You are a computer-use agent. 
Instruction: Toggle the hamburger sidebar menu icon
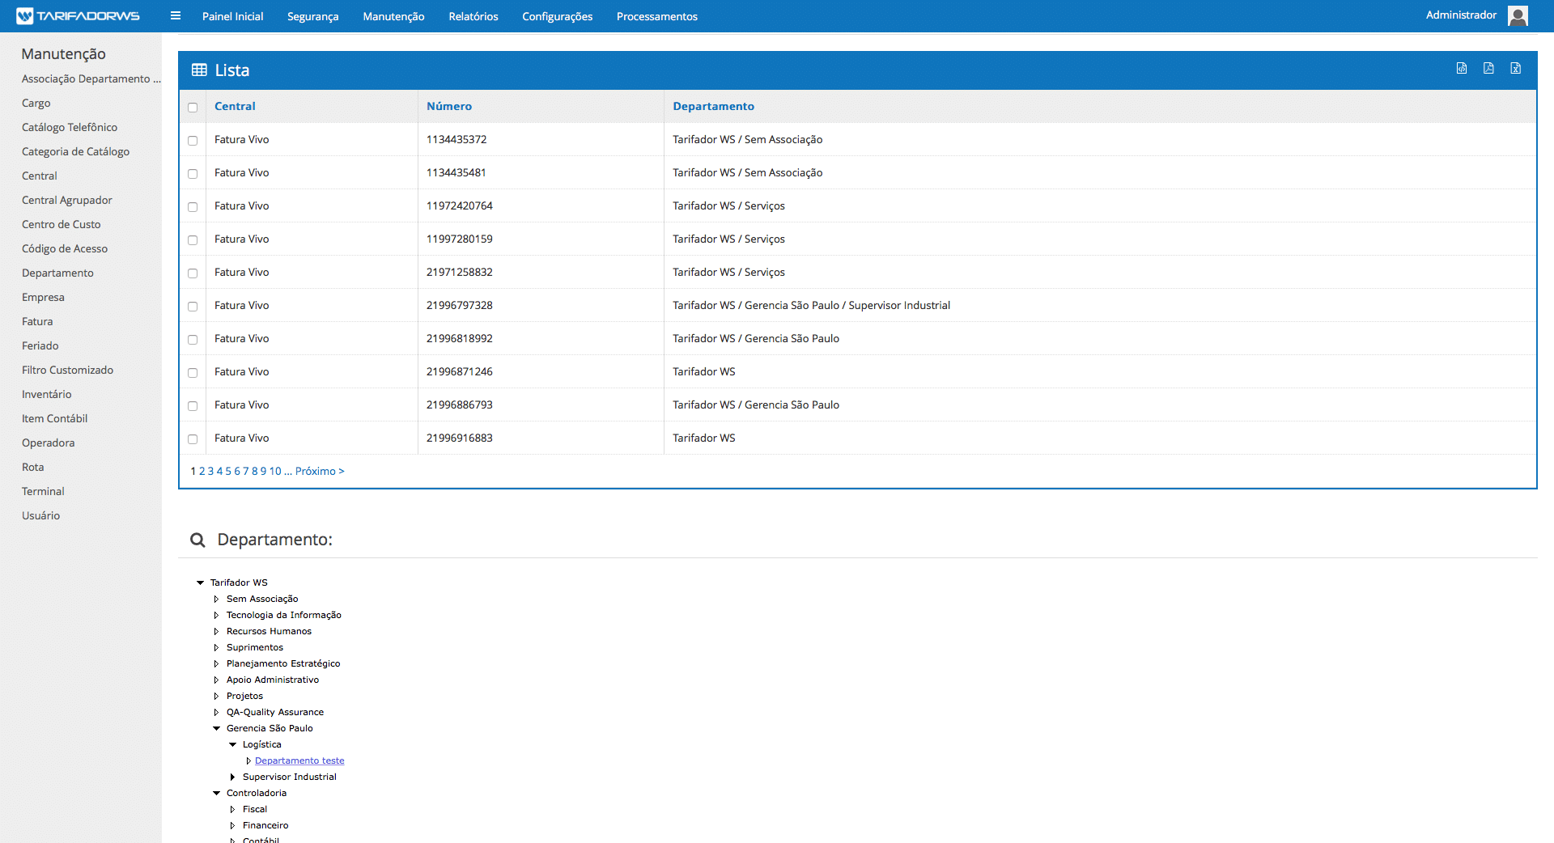pos(176,16)
